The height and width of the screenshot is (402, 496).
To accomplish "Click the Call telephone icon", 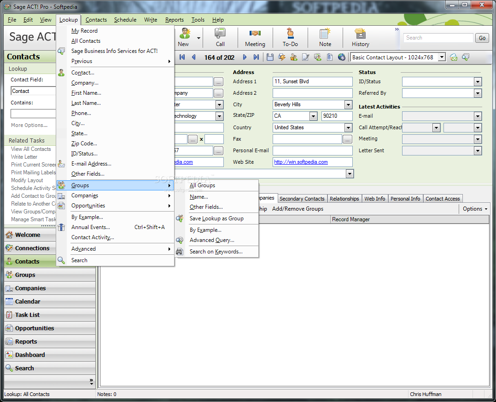I will 220,34.
